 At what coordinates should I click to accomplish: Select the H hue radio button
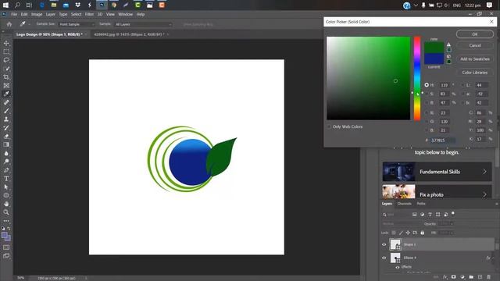coord(427,85)
